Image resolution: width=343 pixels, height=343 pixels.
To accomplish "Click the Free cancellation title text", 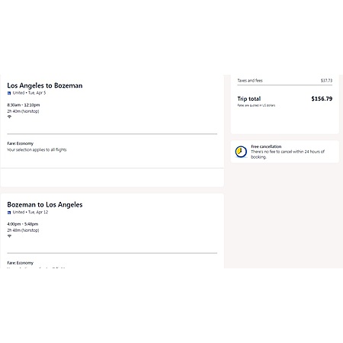I will tap(266, 146).
